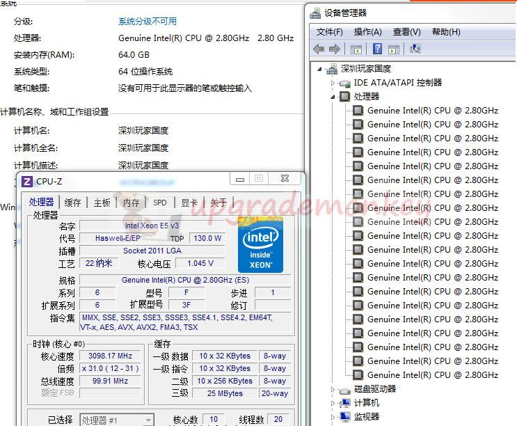Click the 计算机名 value 深圳玩家国度
The image size is (517, 426).
pos(143,131)
